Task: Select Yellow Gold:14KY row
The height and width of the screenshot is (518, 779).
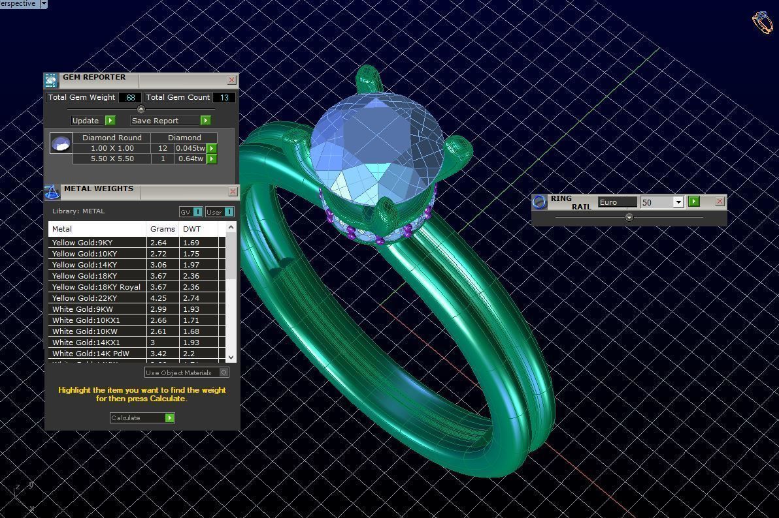Action: tap(137, 265)
